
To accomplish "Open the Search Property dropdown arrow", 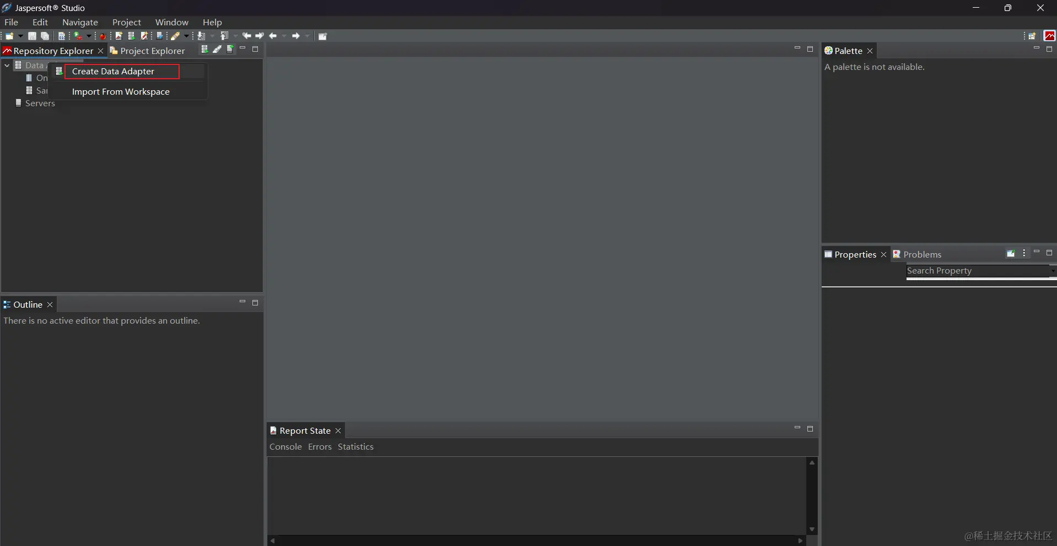I will pos(1052,271).
